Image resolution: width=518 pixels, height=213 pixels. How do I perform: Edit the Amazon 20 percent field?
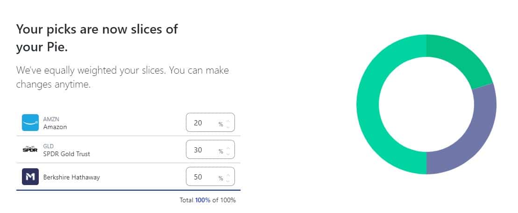tap(211, 123)
